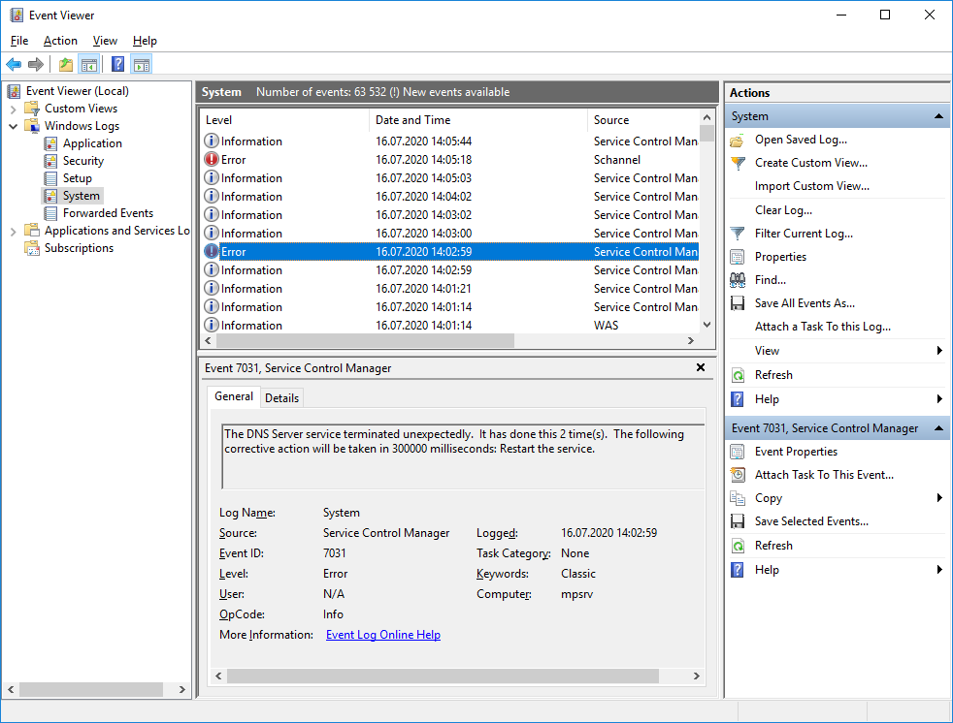Collapse the Event 7031 actions section
953x723 pixels.
[938, 428]
